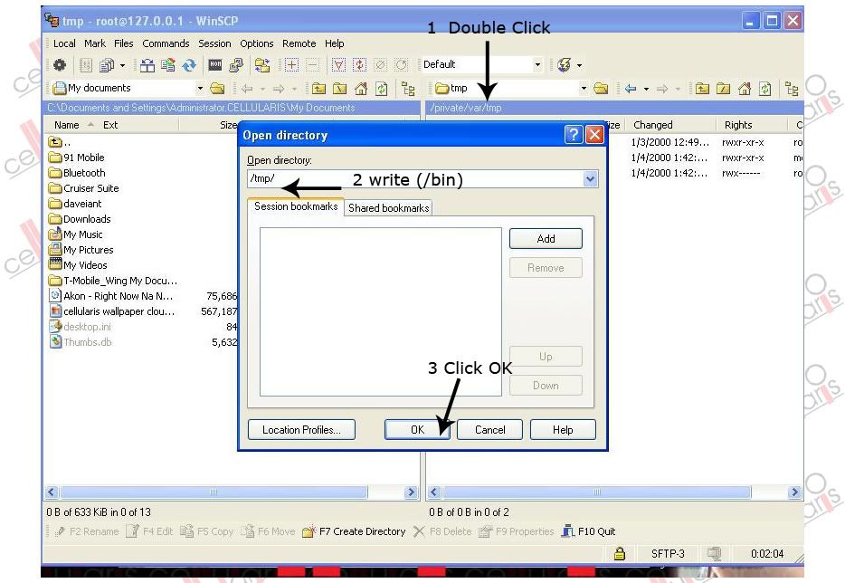Screen dimensions: 845x583
Task: Switch to Session bookmarks tab
Action: pyautogui.click(x=296, y=206)
